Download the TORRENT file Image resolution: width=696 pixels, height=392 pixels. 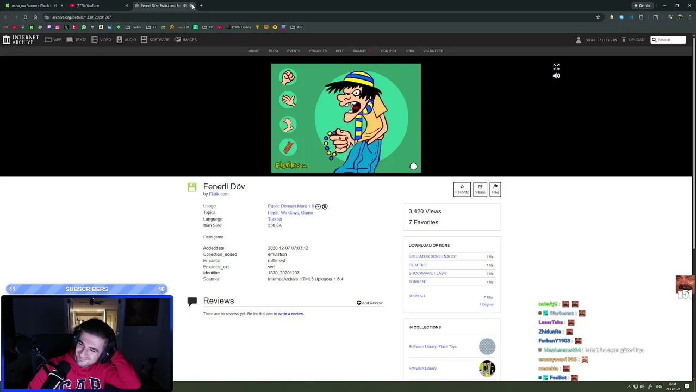pyautogui.click(x=418, y=282)
